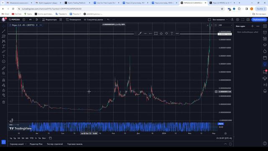This screenshot has width=268, height=151.
Task: Open ideas panel three-dot menu
Action: pyautogui.click(x=258, y=26)
